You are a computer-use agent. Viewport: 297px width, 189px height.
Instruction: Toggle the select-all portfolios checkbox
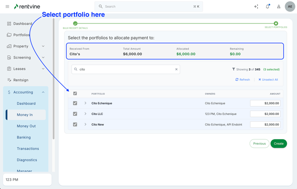75,94
